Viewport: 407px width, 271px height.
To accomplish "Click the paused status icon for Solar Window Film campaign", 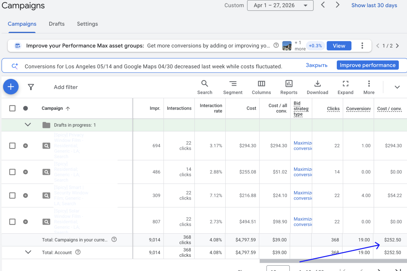I will (x=25, y=222).
